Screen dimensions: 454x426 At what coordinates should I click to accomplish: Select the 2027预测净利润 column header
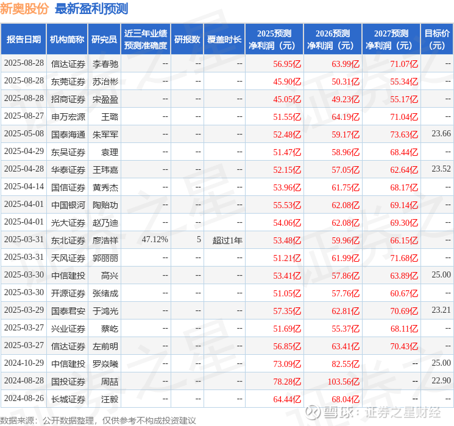click(391, 40)
